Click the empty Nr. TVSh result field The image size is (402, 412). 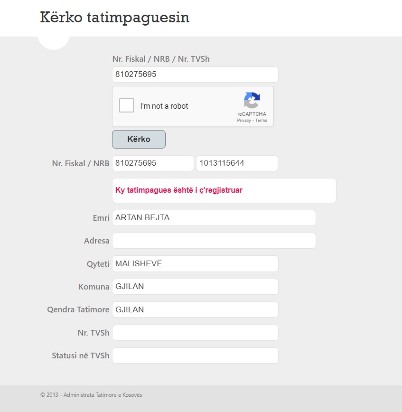195,333
